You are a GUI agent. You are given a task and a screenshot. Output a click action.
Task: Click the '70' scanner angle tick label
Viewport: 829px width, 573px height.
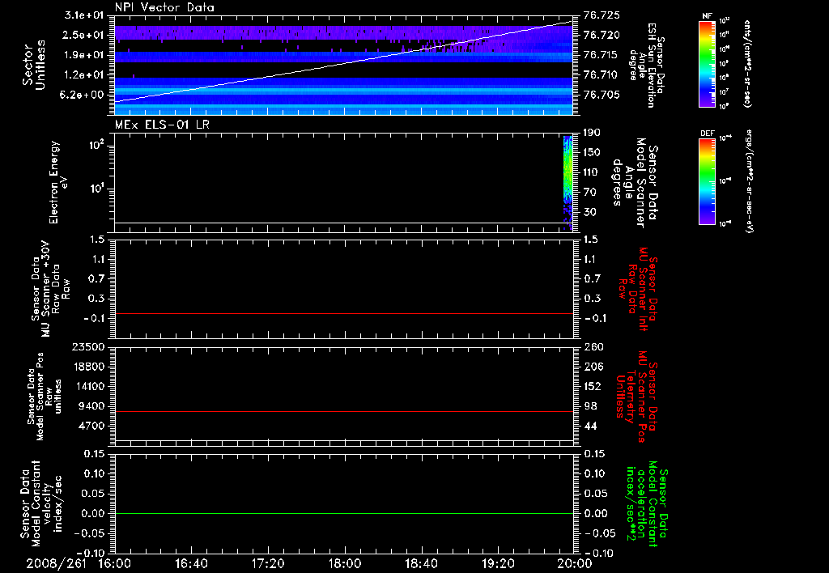589,193
